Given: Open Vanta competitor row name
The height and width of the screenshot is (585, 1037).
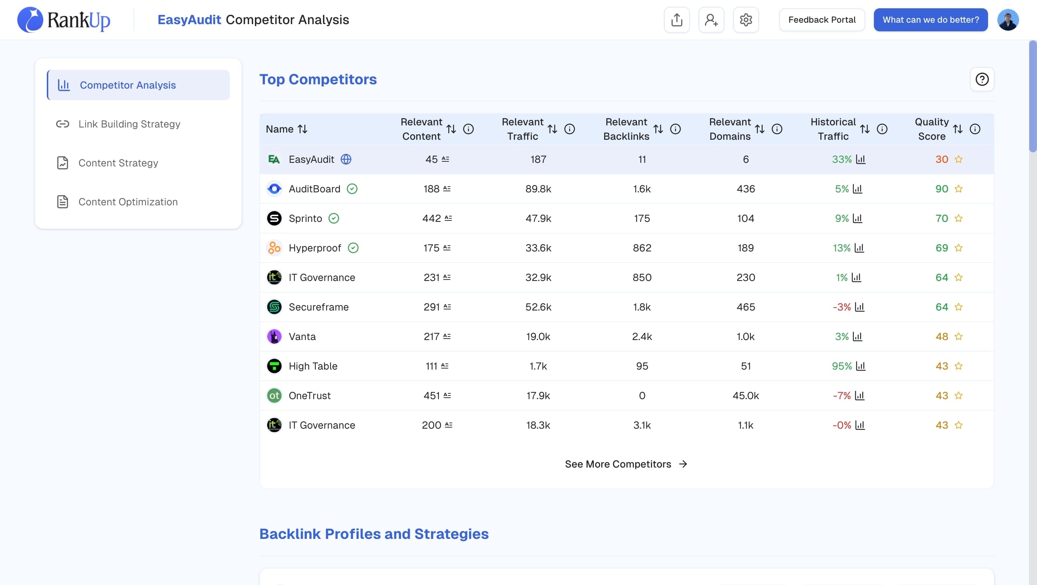Looking at the screenshot, I should [x=302, y=336].
